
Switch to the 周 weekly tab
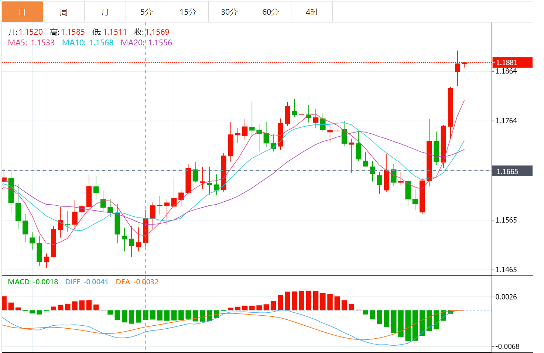(x=64, y=12)
